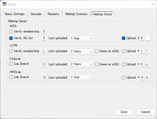Click eQSL Verify membership mark field E
The width and height of the screenshot is (157, 119).
click(44, 32)
